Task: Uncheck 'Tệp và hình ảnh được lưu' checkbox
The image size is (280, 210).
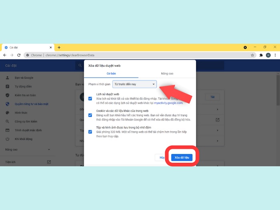Action: coord(90,132)
